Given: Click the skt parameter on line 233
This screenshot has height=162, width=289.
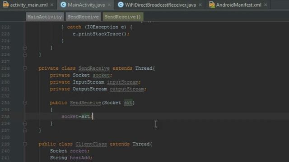Looking at the screenshot, I should [128, 103].
